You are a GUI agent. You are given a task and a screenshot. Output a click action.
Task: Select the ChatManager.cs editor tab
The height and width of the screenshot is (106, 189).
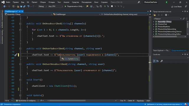pyautogui.click(x=12, y=11)
